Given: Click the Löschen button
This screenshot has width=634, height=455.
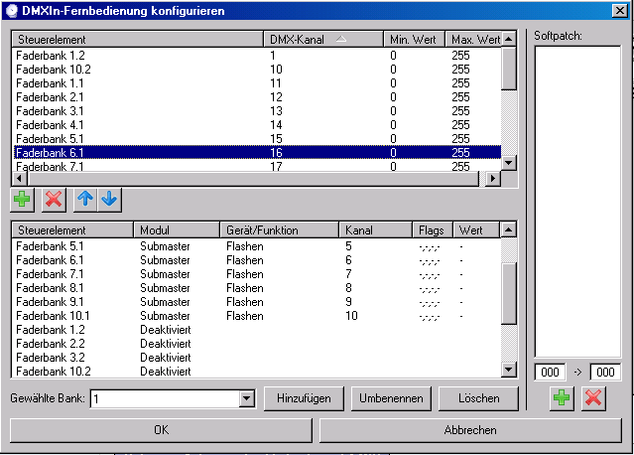Looking at the screenshot, I should (x=478, y=398).
